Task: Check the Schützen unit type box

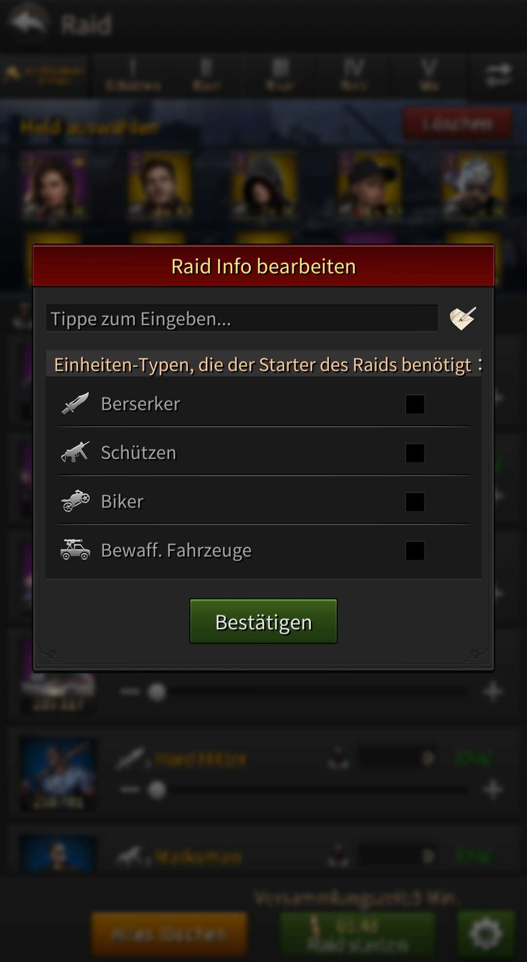Action: click(415, 453)
